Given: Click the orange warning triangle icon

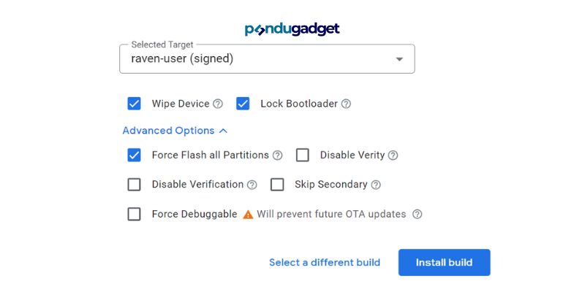Looking at the screenshot, I should pyautogui.click(x=248, y=215).
